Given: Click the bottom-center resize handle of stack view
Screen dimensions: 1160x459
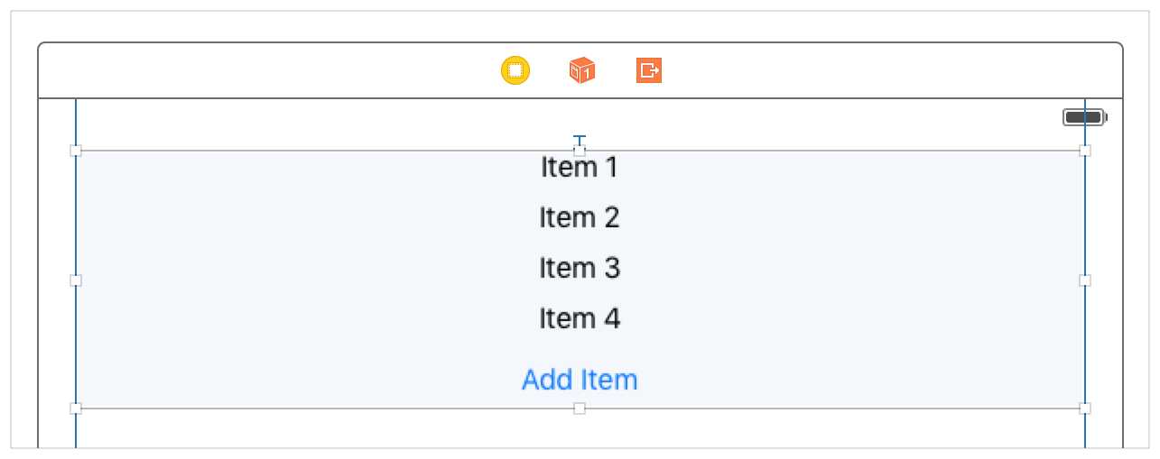Looking at the screenshot, I should [580, 409].
